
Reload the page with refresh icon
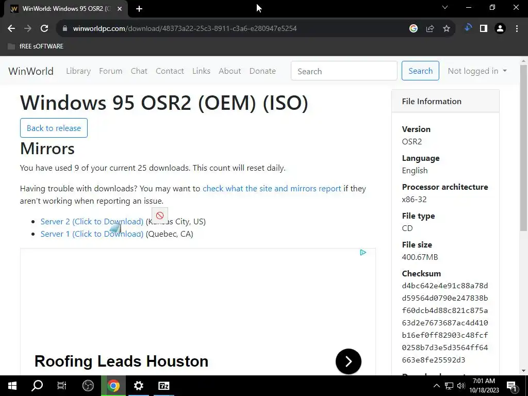click(44, 29)
